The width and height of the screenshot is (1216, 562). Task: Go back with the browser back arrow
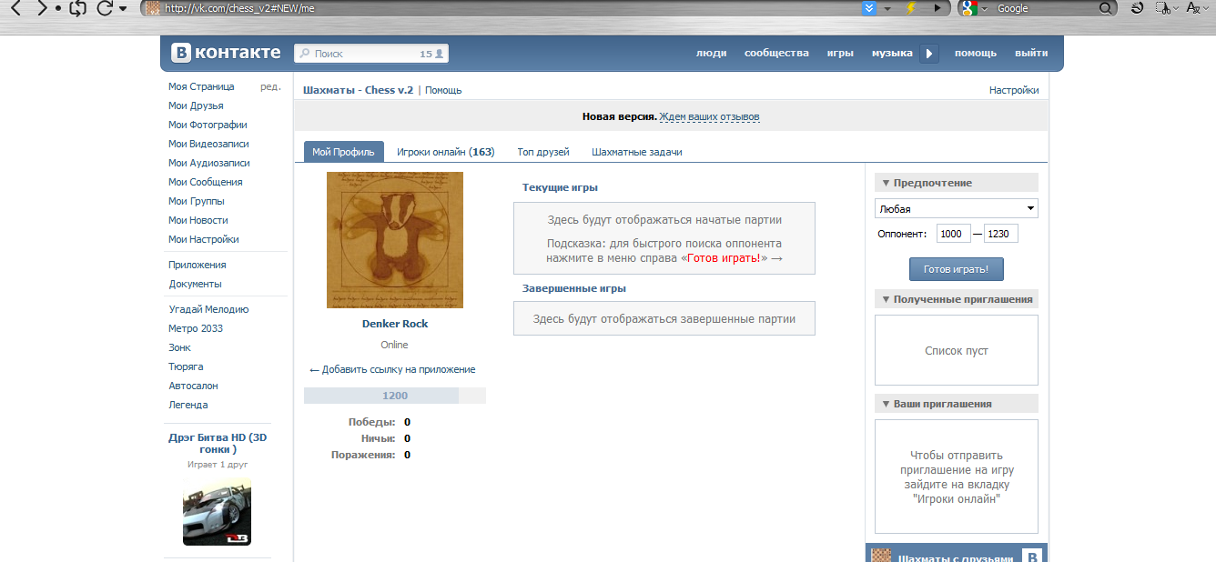pos(15,8)
